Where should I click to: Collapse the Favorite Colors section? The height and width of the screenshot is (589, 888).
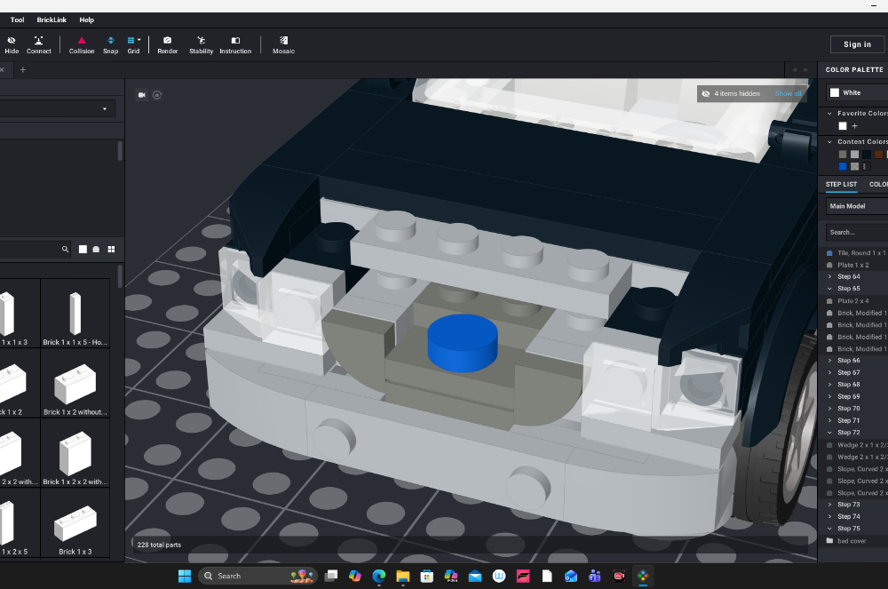828,113
